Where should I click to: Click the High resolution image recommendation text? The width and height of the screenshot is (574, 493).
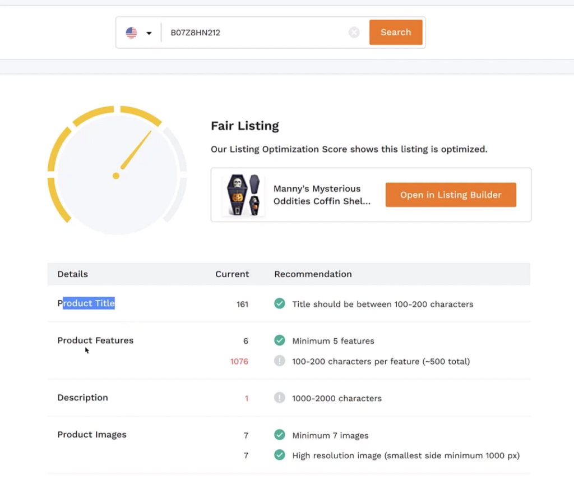[x=406, y=455]
